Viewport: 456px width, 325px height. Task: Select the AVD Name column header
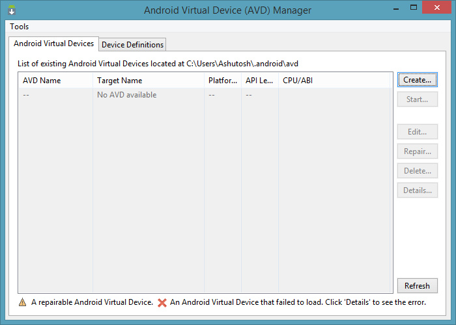pyautogui.click(x=55, y=81)
